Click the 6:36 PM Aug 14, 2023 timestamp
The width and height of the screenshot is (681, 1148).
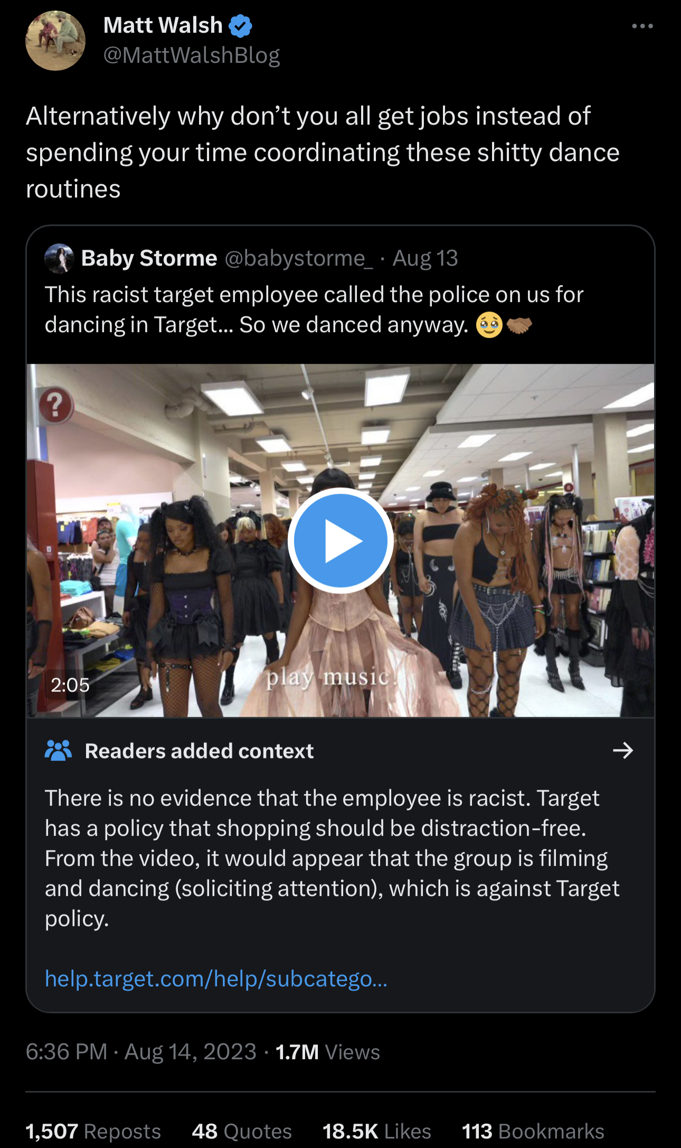141,1051
